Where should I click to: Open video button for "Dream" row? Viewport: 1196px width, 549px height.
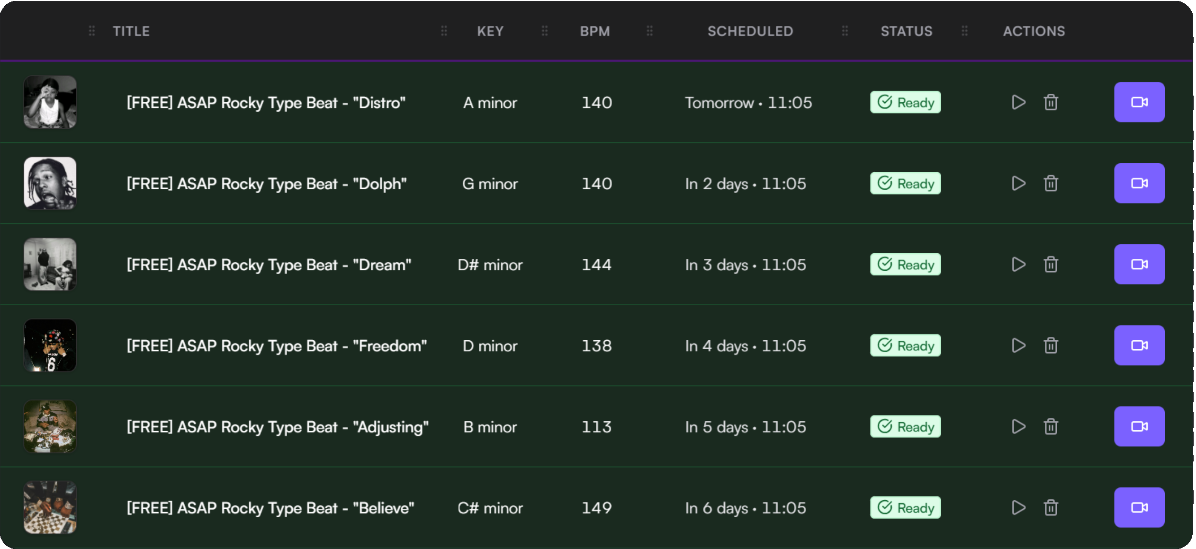point(1139,265)
